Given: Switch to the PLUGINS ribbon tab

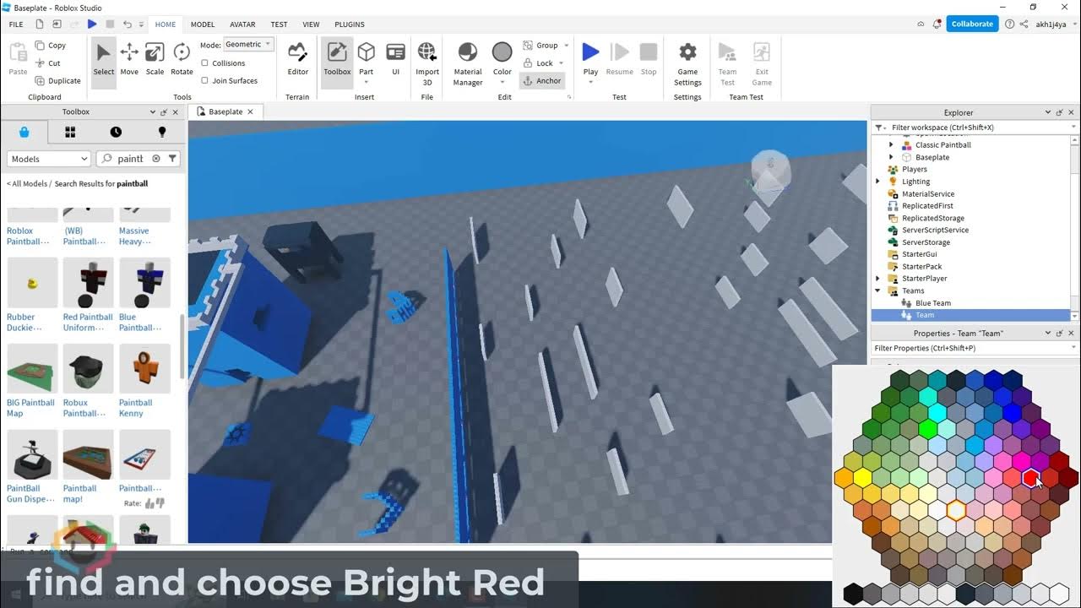Looking at the screenshot, I should pyautogui.click(x=350, y=24).
